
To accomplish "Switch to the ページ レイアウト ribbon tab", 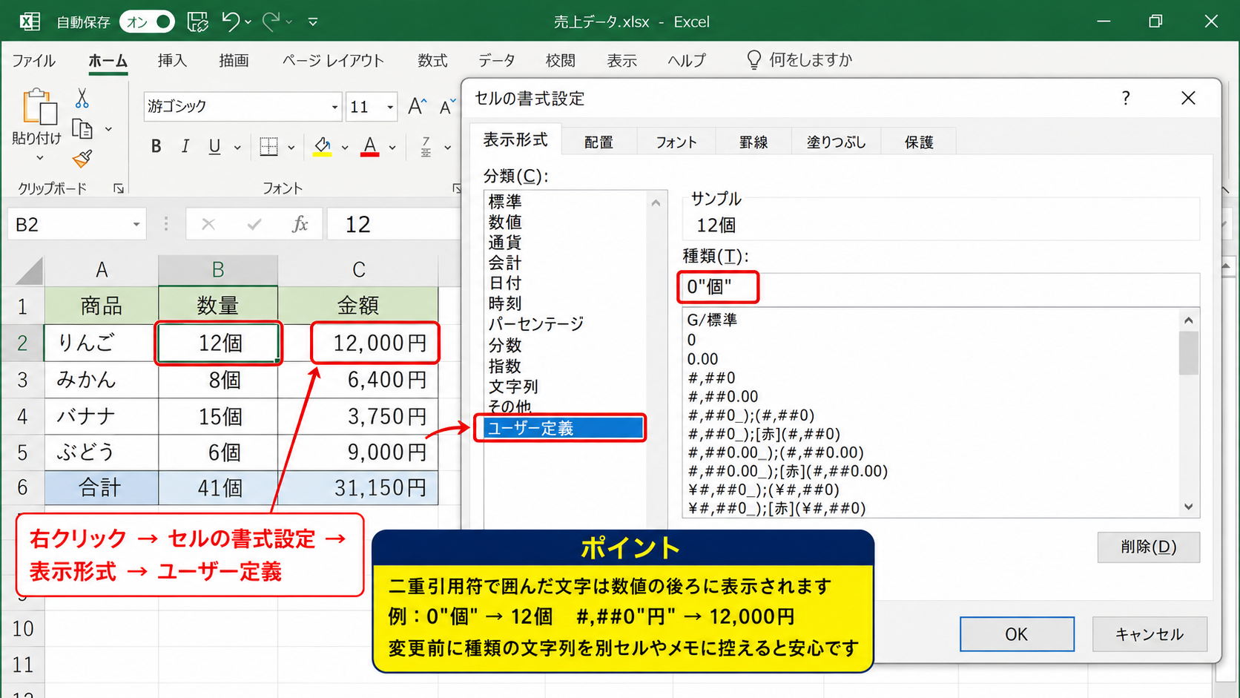I will tap(333, 61).
